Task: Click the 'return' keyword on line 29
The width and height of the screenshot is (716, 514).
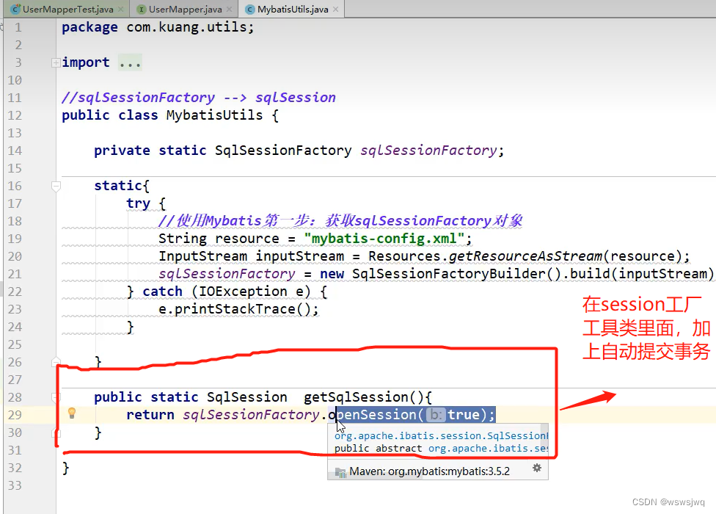Action: [x=150, y=415]
